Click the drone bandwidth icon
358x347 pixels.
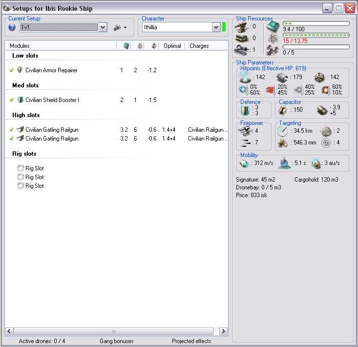click(x=273, y=50)
